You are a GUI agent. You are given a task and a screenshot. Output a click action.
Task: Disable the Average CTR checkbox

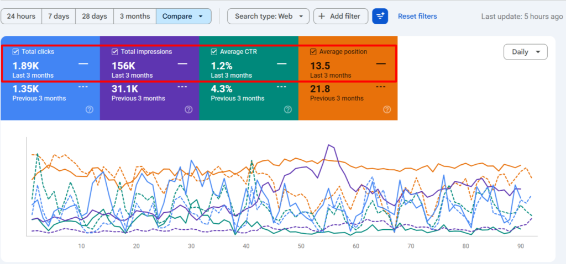(x=214, y=52)
